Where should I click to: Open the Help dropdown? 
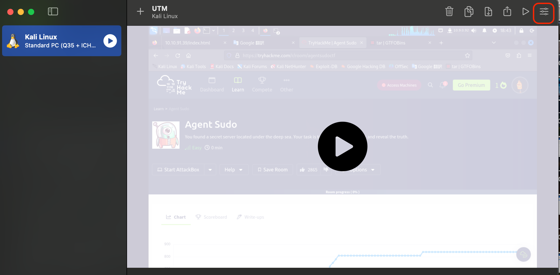(x=234, y=170)
